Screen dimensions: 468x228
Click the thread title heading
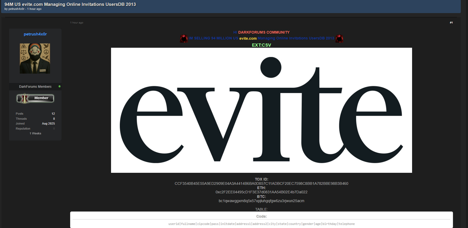[x=70, y=4]
